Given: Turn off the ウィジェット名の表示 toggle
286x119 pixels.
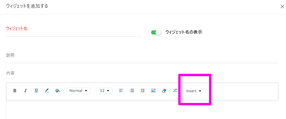Looking at the screenshot, I should [156, 32].
